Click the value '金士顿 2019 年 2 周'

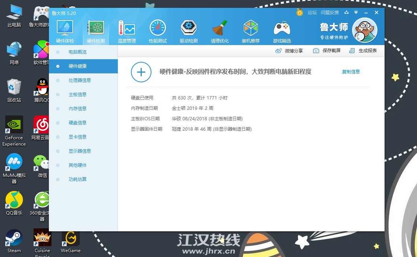pos(192,108)
